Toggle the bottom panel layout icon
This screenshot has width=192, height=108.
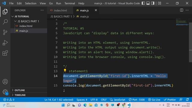[x=148, y=3]
